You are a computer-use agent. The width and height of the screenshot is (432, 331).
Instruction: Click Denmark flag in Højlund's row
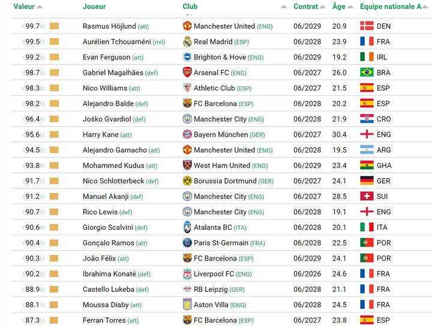(367, 26)
